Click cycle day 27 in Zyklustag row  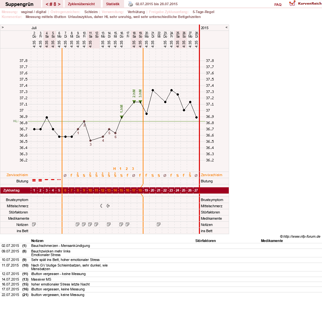(196, 190)
